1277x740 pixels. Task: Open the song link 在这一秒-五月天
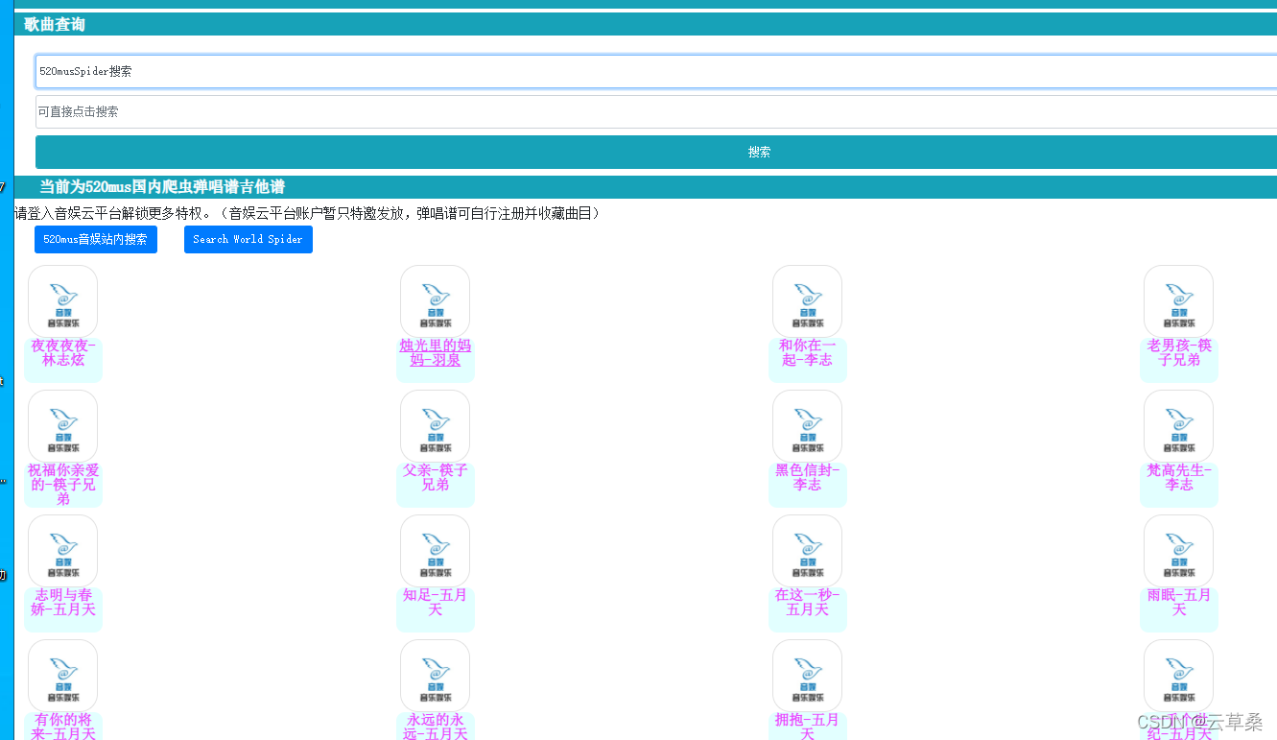click(807, 602)
